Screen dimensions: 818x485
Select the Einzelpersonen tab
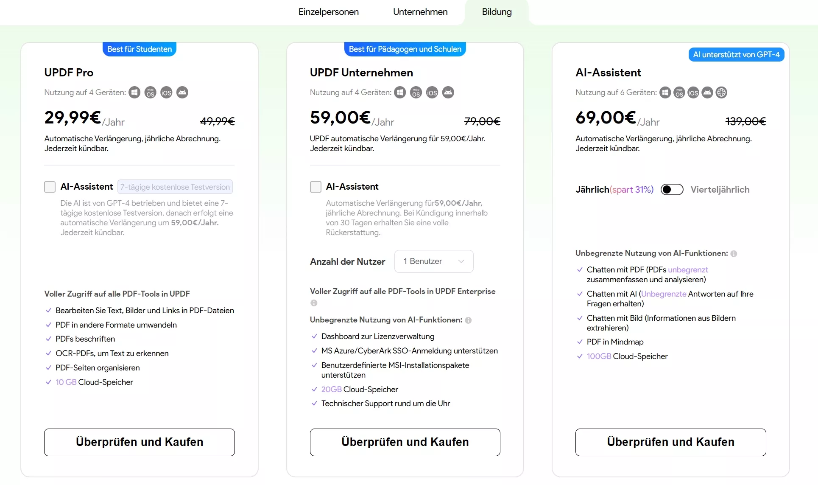click(328, 12)
